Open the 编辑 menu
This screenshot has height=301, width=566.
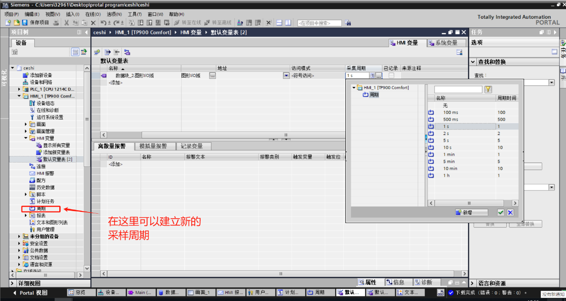(x=32, y=14)
